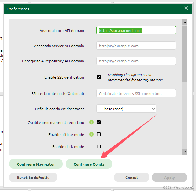Click the Apply button

click(170, 177)
